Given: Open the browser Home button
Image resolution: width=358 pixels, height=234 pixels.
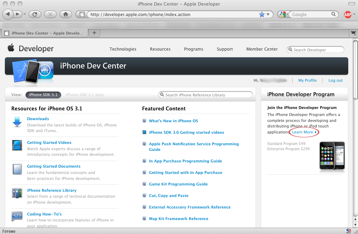Looking at the screenshot, I should tap(65, 14).
